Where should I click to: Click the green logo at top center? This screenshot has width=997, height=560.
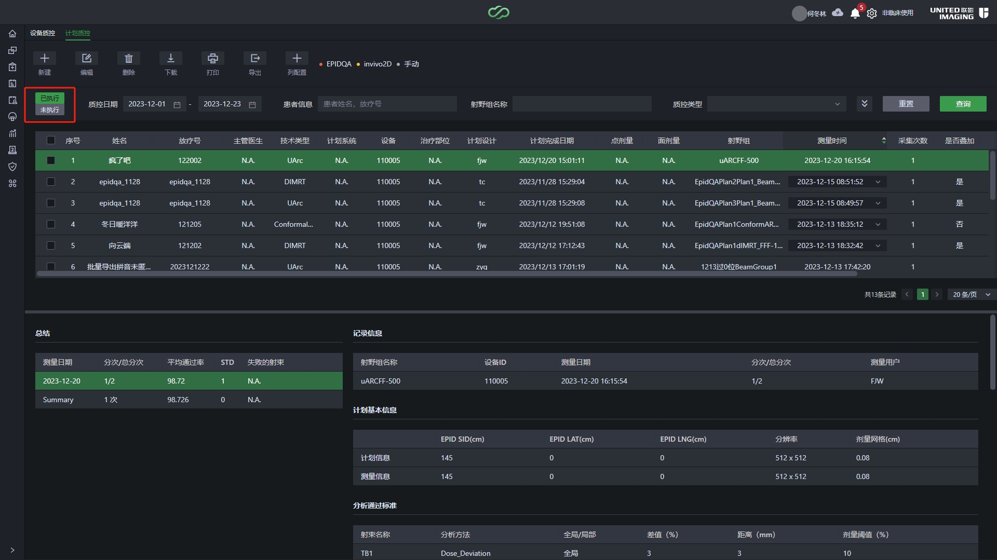(498, 12)
